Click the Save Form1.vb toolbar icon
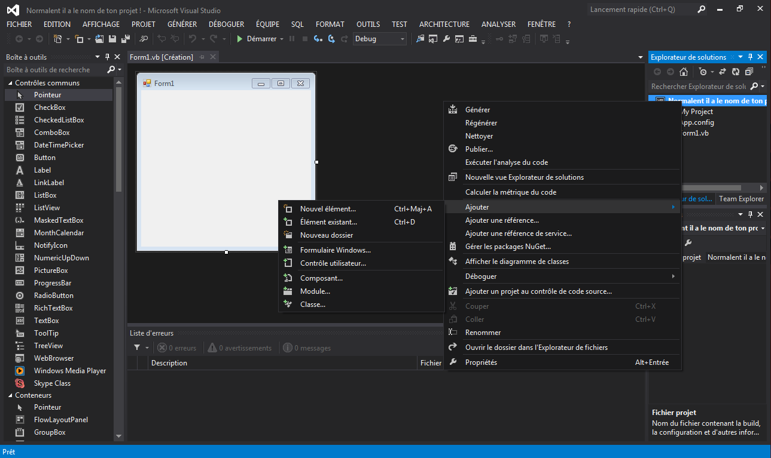 112,39
